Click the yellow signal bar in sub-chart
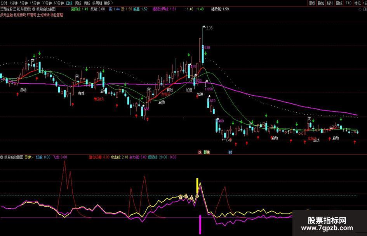 tap(197, 186)
